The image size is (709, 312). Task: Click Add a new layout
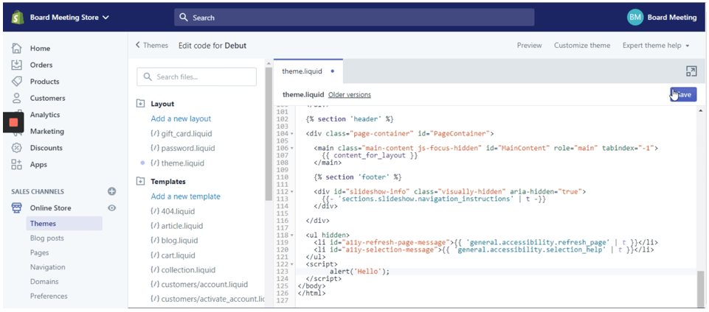[x=181, y=118]
